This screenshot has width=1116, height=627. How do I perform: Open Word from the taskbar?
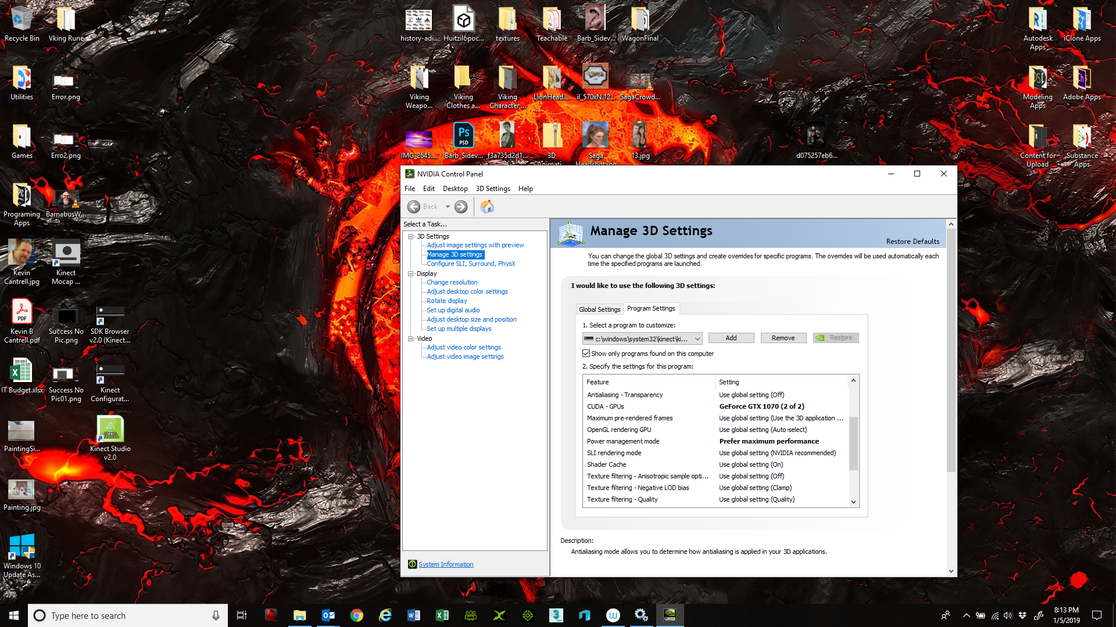(413, 615)
